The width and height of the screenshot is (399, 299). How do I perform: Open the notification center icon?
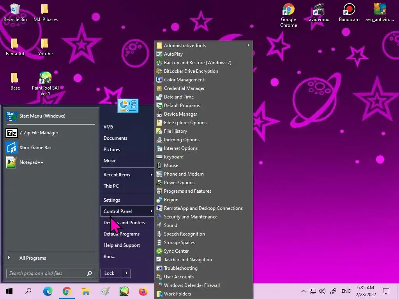pyautogui.click(x=386, y=291)
